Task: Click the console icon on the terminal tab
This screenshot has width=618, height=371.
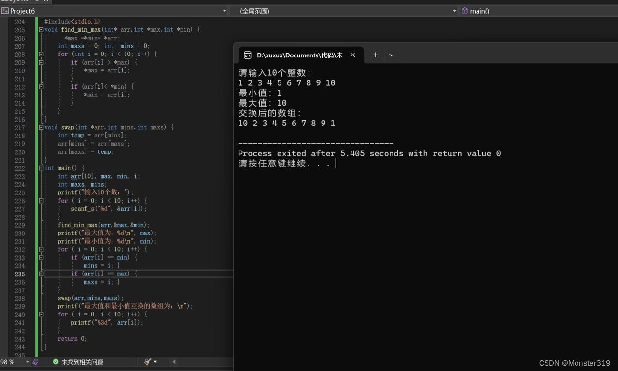Action: click(248, 55)
